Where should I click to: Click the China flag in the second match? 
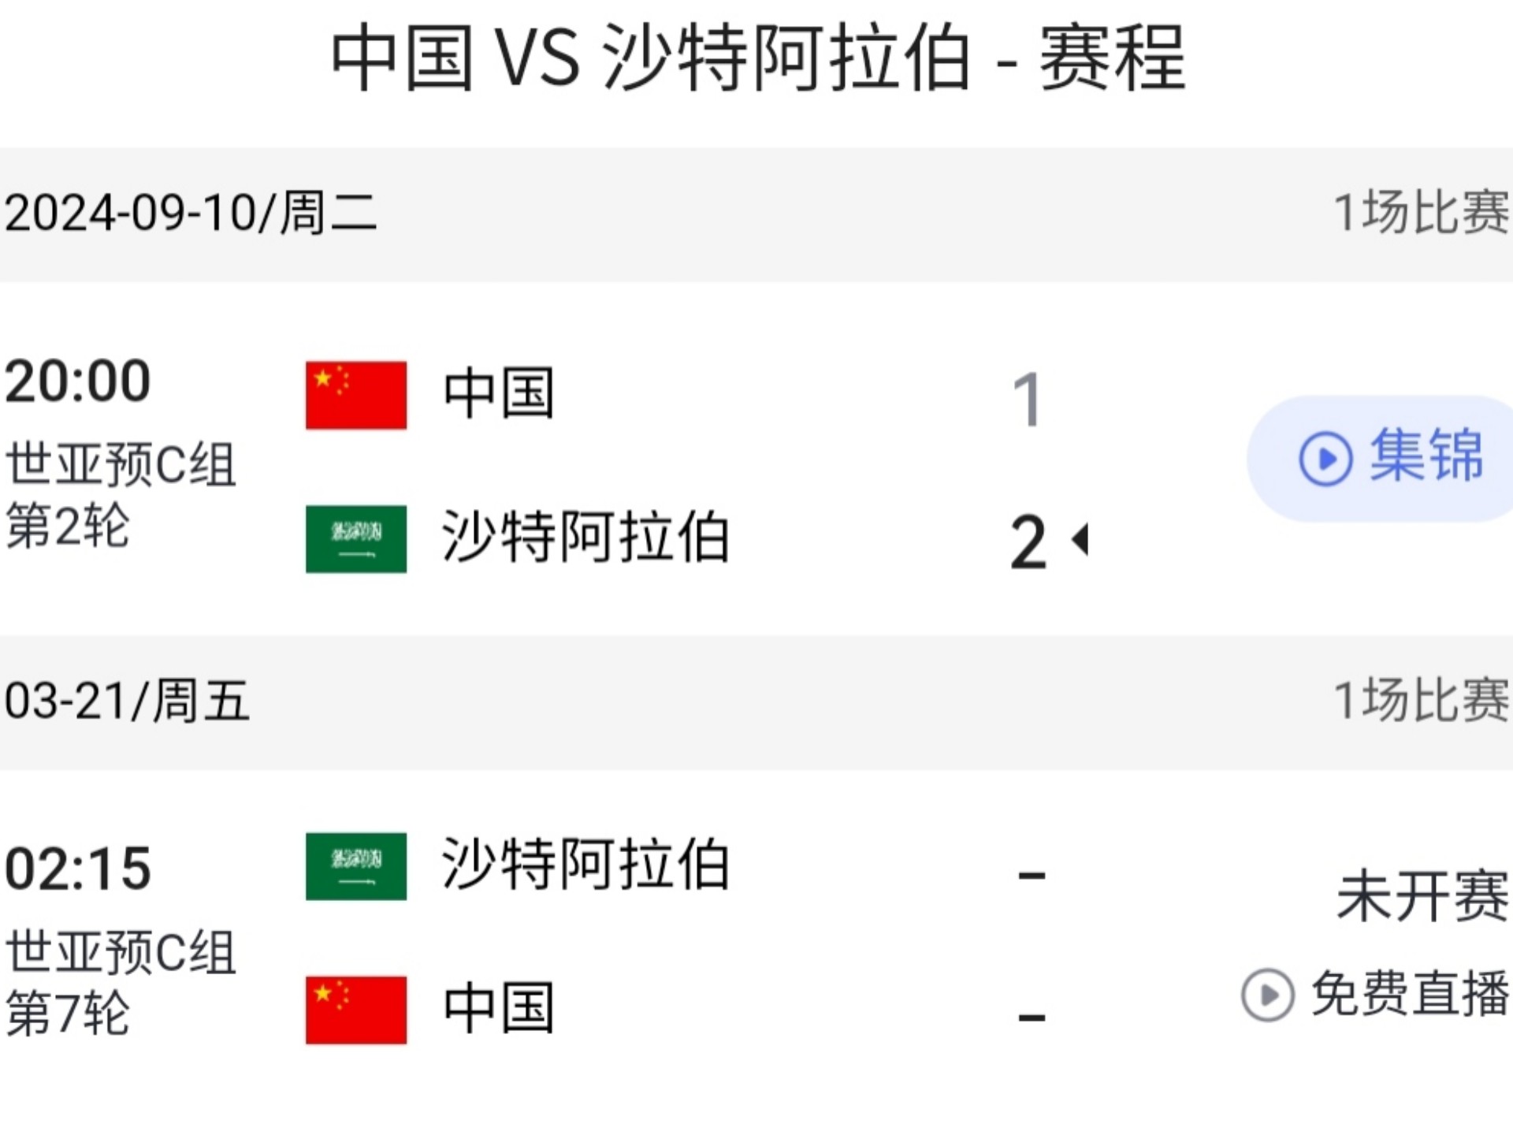(x=356, y=1004)
